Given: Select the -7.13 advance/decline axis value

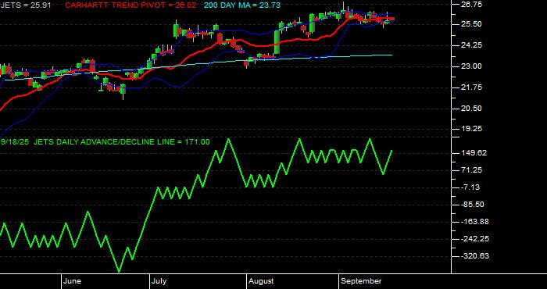Looking at the screenshot, I should (x=471, y=187).
